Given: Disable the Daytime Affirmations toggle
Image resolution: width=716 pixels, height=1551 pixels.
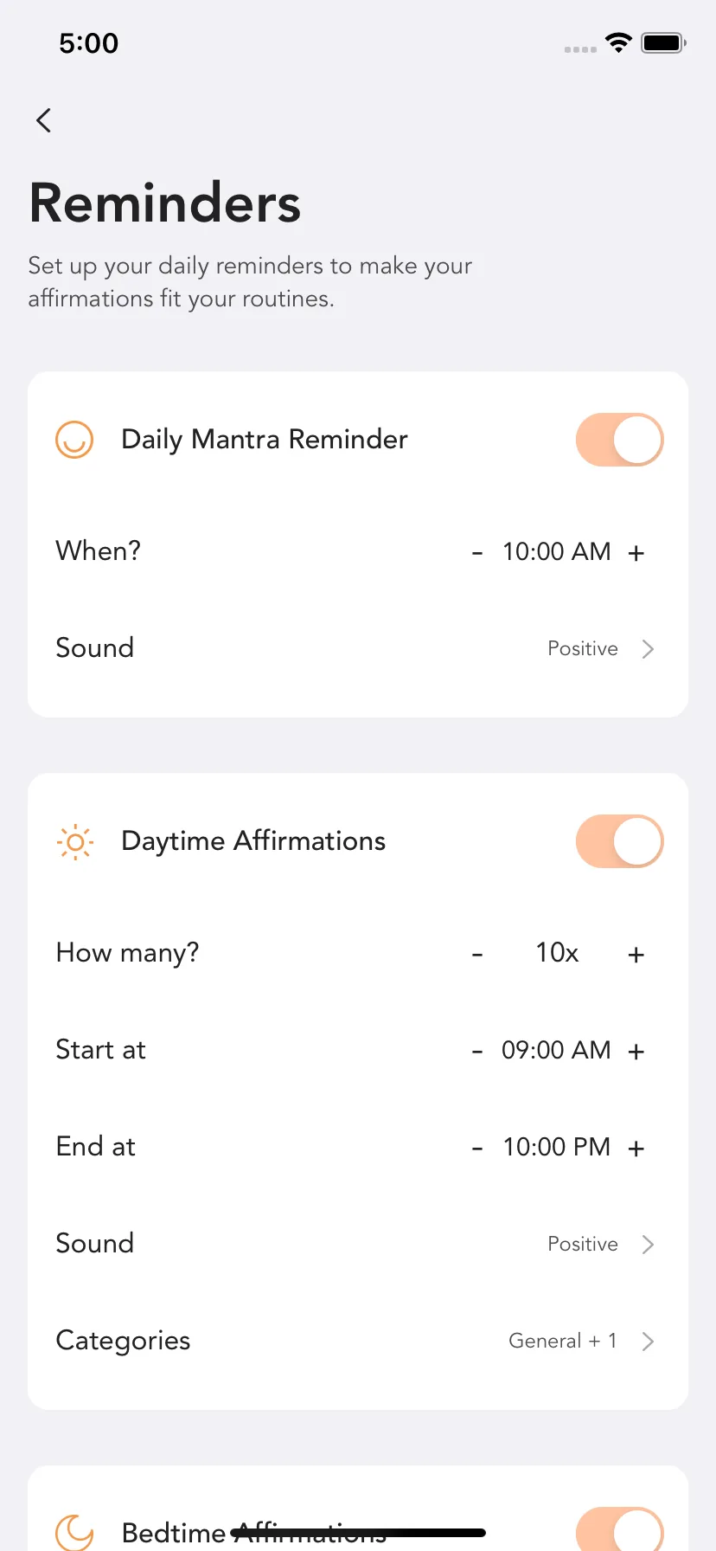Looking at the screenshot, I should tap(619, 841).
